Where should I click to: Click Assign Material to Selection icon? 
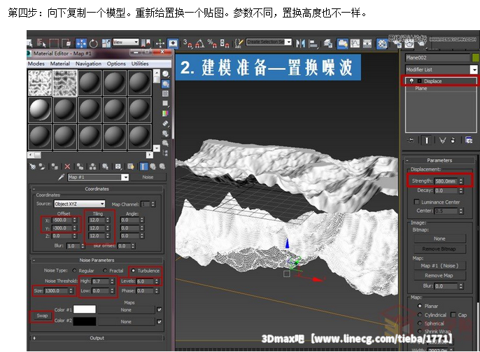[x=55, y=167]
